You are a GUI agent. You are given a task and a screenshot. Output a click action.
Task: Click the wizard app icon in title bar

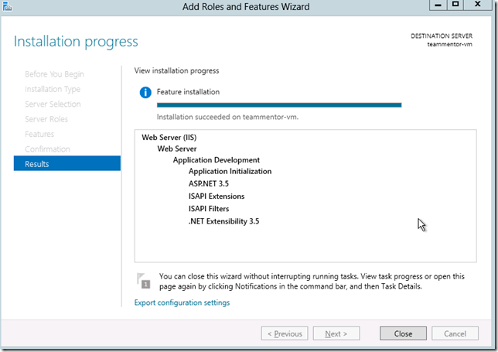point(7,6)
